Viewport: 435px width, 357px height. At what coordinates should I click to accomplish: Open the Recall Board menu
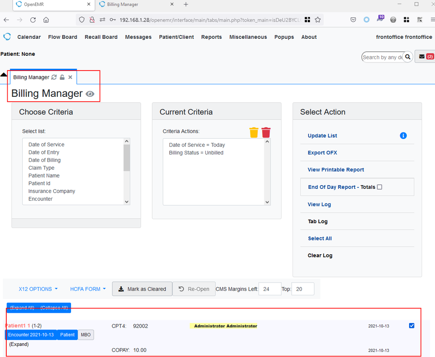(x=101, y=37)
